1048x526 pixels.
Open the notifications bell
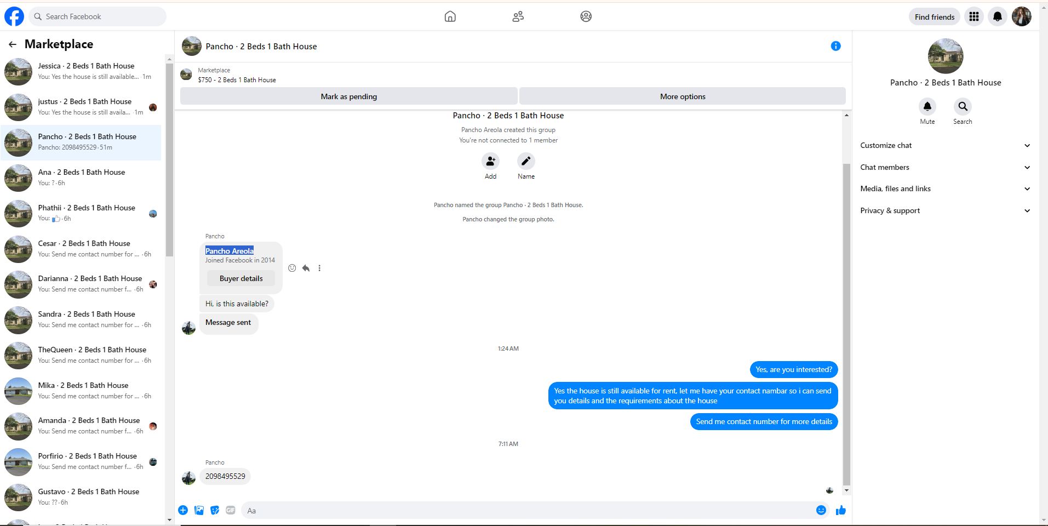(998, 17)
